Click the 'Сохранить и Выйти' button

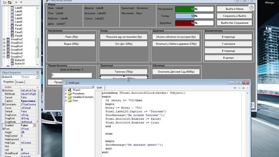[x=235, y=16]
